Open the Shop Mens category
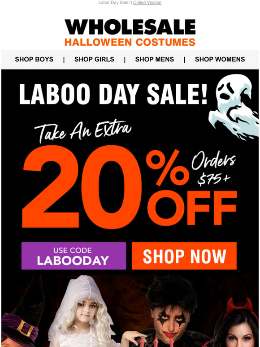 tap(155, 59)
